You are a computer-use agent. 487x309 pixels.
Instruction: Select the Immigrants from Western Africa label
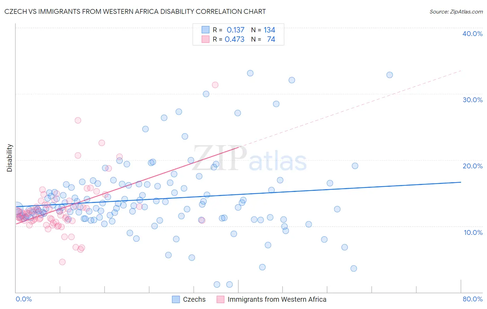click(277, 299)
